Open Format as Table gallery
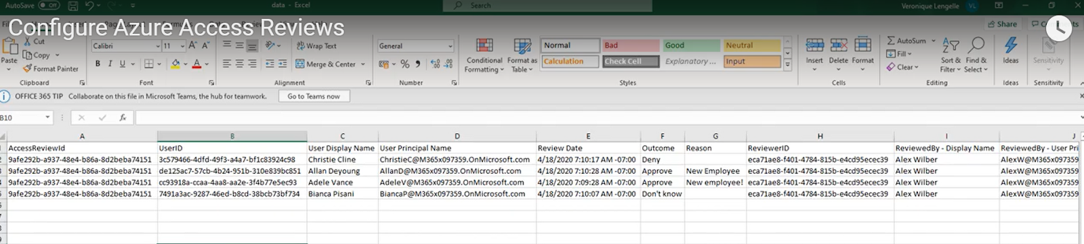 point(522,55)
